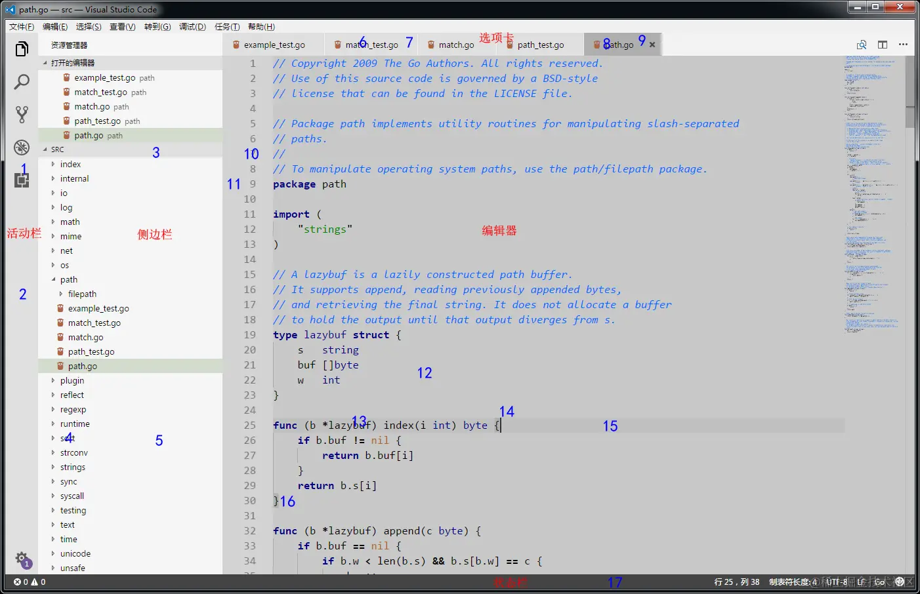Close the path.go editor tab
This screenshot has width=920, height=594.
click(652, 45)
